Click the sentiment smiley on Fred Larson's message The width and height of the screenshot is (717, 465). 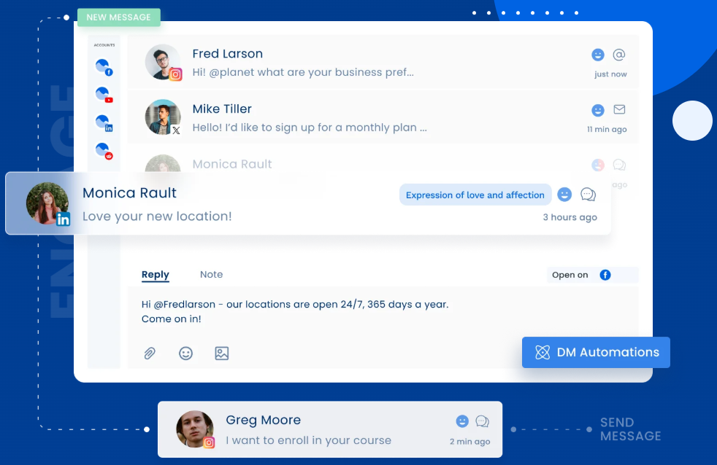point(598,55)
